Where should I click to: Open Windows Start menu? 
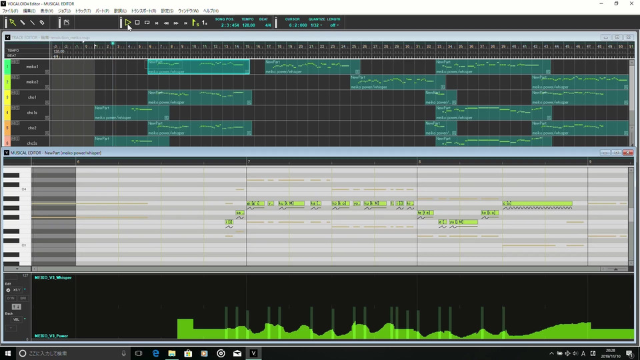(7, 353)
